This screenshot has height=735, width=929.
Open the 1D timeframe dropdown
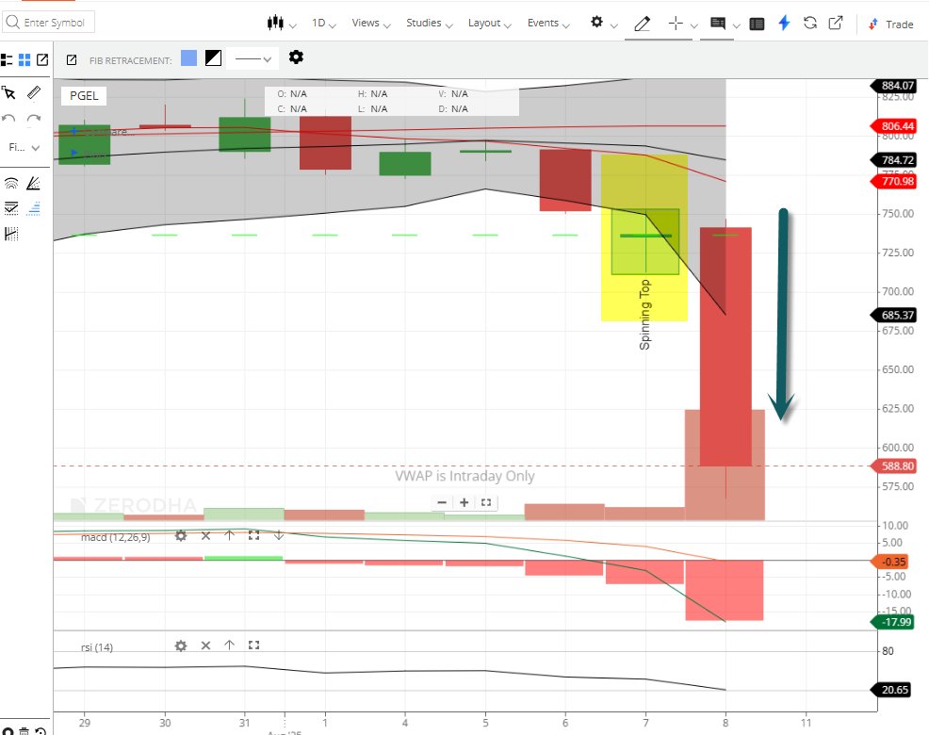click(x=323, y=24)
